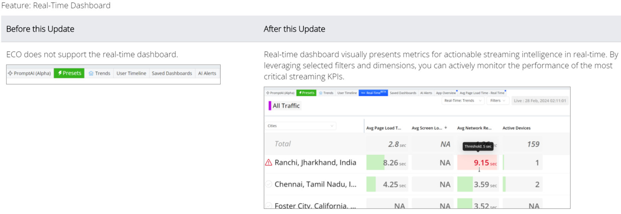
Task: Open the Filters dropdown
Action: 498,101
